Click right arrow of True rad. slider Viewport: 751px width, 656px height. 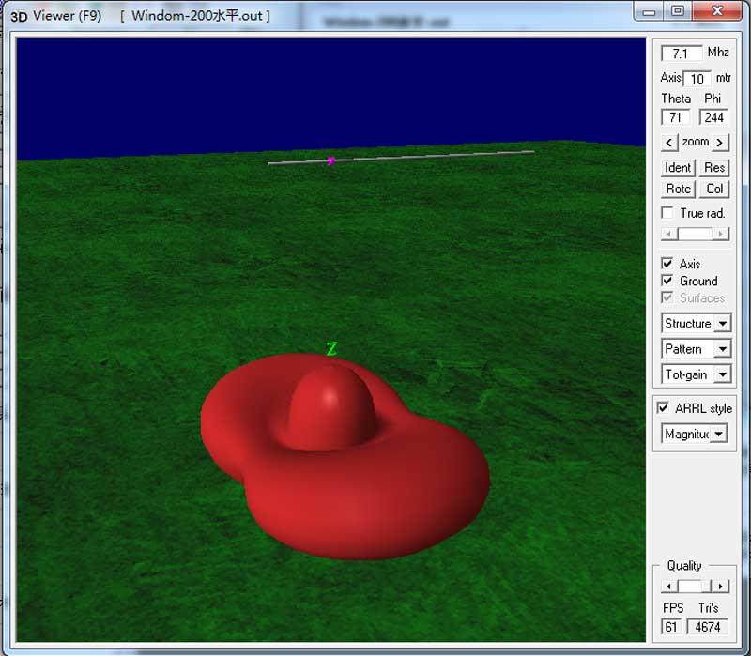(x=720, y=234)
